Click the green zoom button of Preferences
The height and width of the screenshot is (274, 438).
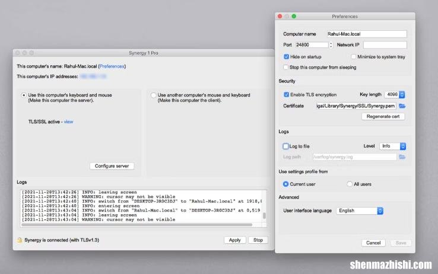click(294, 17)
